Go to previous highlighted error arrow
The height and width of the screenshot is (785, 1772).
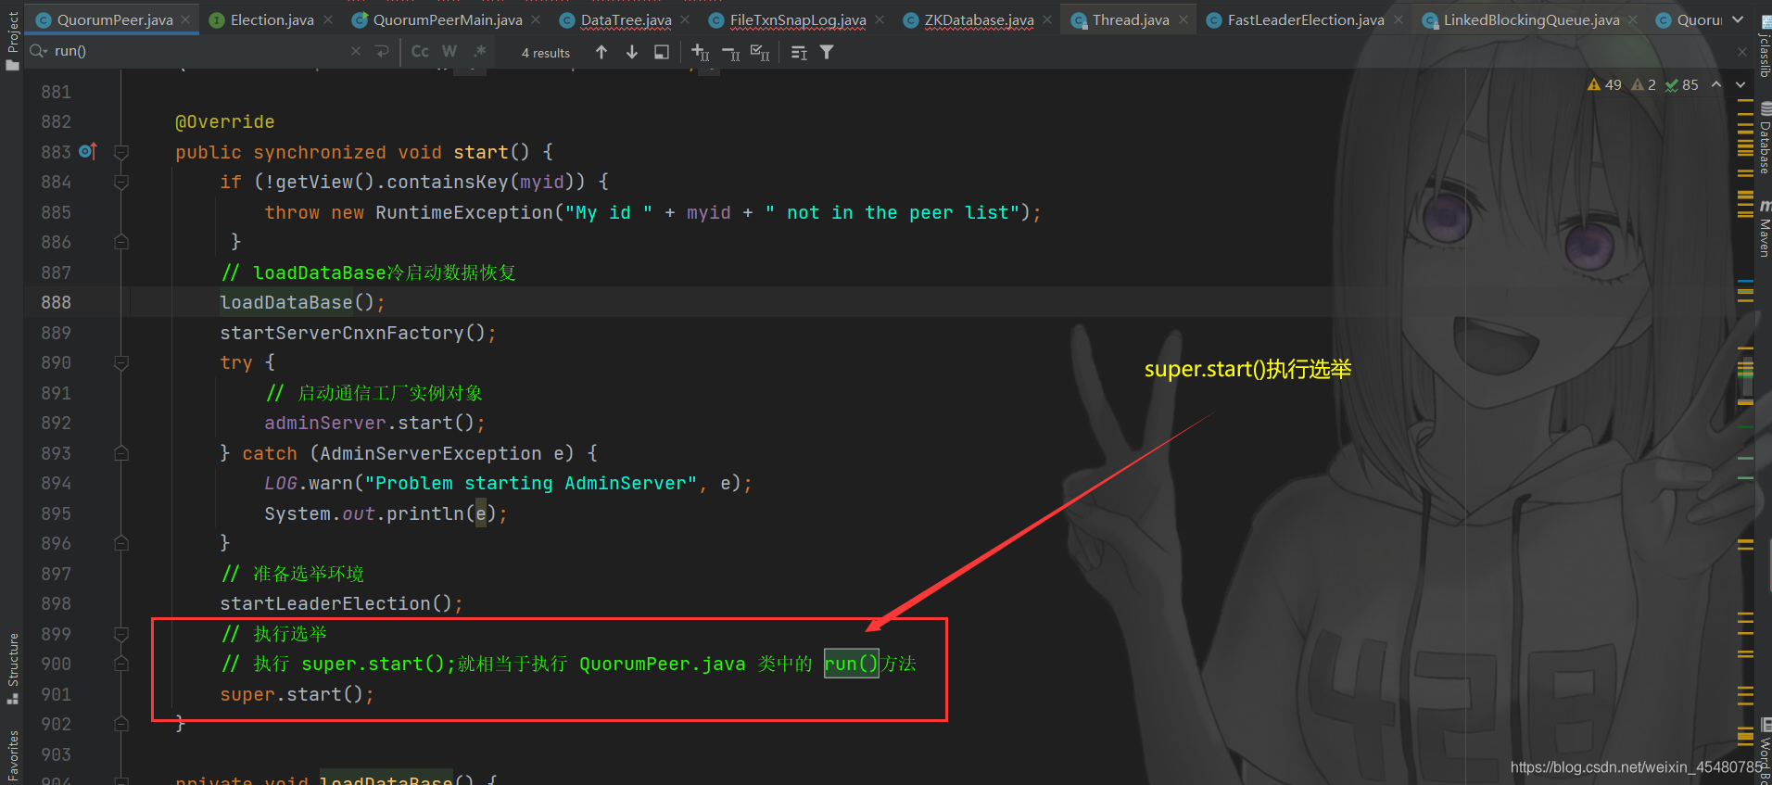pyautogui.click(x=1716, y=84)
